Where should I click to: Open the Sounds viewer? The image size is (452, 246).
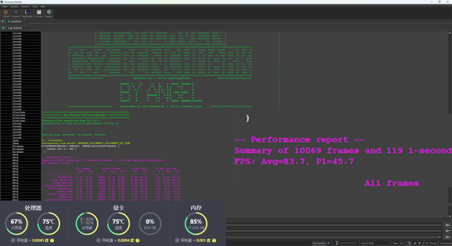pos(16,14)
